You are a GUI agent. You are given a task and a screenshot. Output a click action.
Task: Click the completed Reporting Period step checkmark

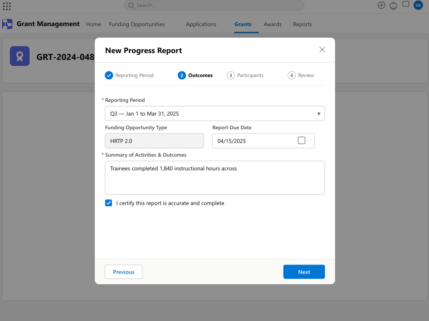click(x=109, y=75)
